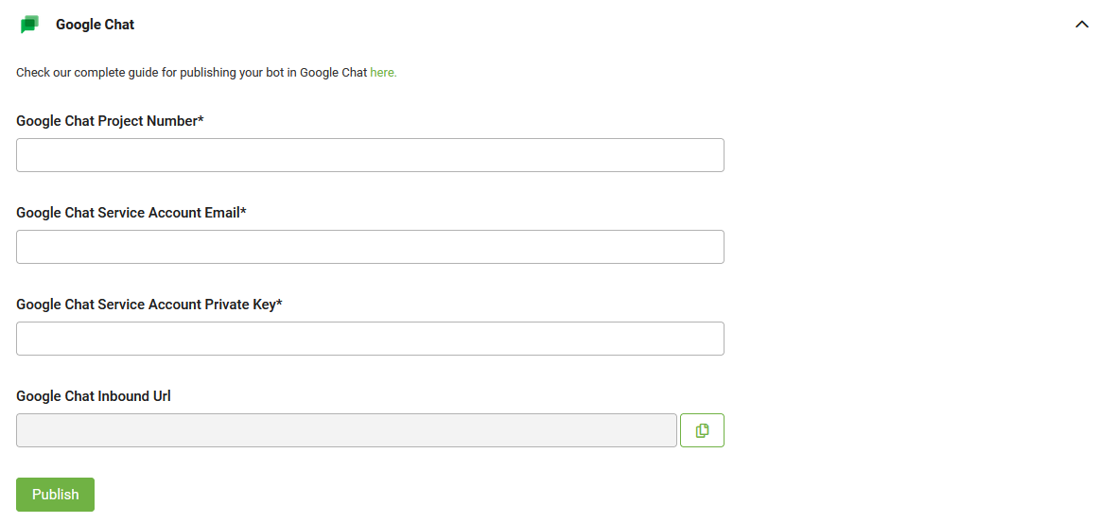Click the Google Chat section title

click(95, 25)
